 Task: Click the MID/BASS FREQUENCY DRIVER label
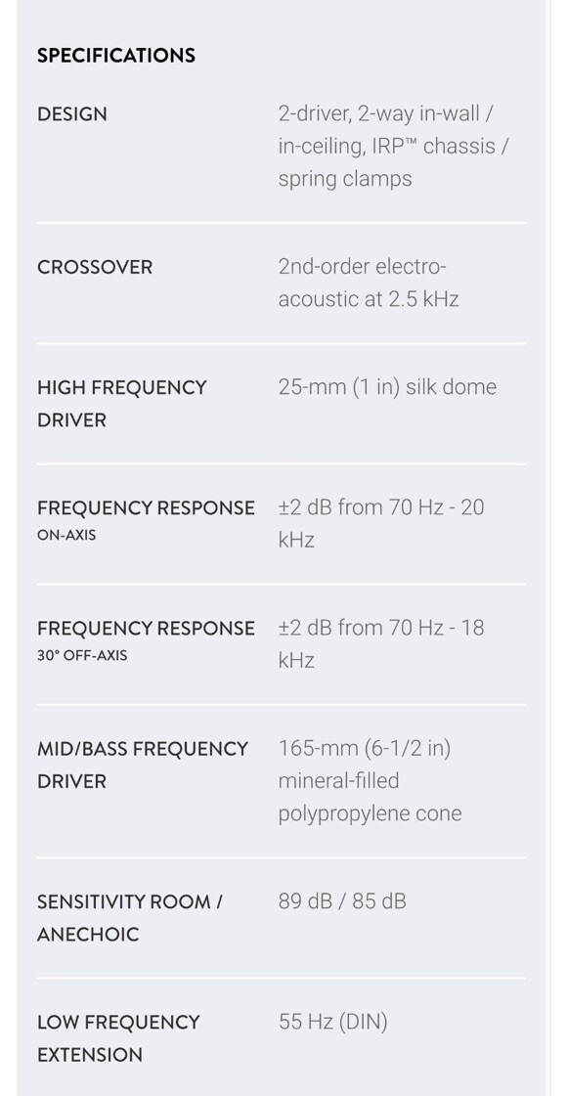coord(142,766)
